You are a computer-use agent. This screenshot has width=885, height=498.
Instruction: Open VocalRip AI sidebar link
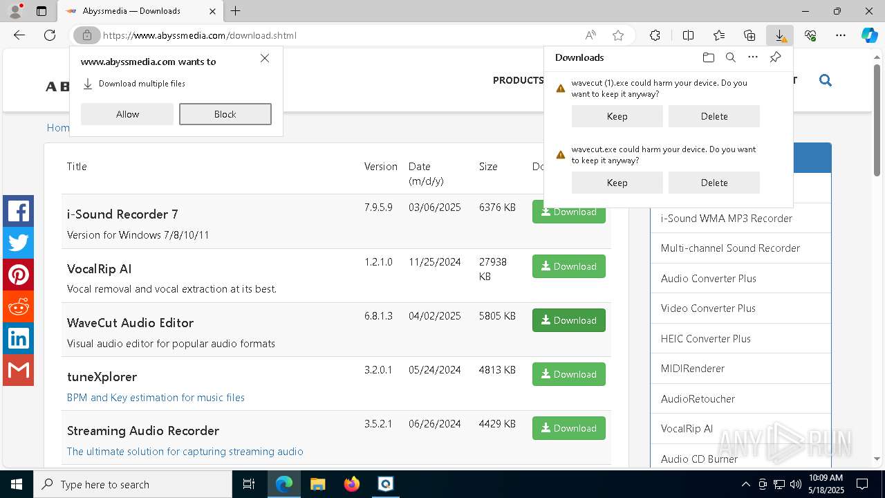pos(687,429)
